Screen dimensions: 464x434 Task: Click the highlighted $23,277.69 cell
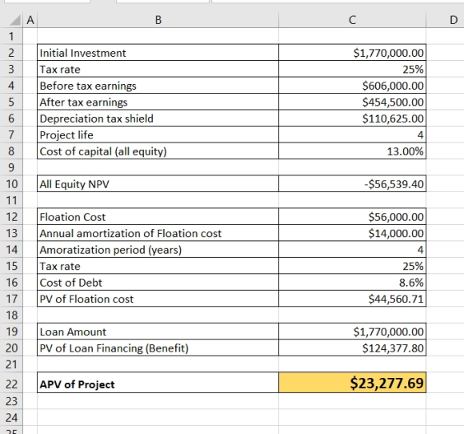pos(352,383)
